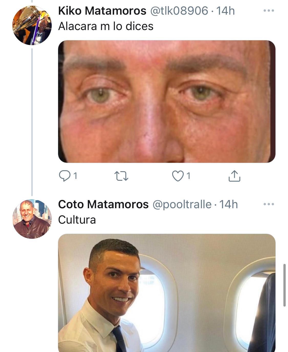Click the reply count next to comment icon
This screenshot has width=288, height=352.
(75, 176)
